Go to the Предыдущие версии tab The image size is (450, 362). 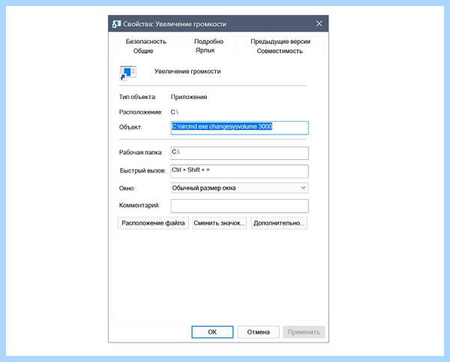point(280,41)
